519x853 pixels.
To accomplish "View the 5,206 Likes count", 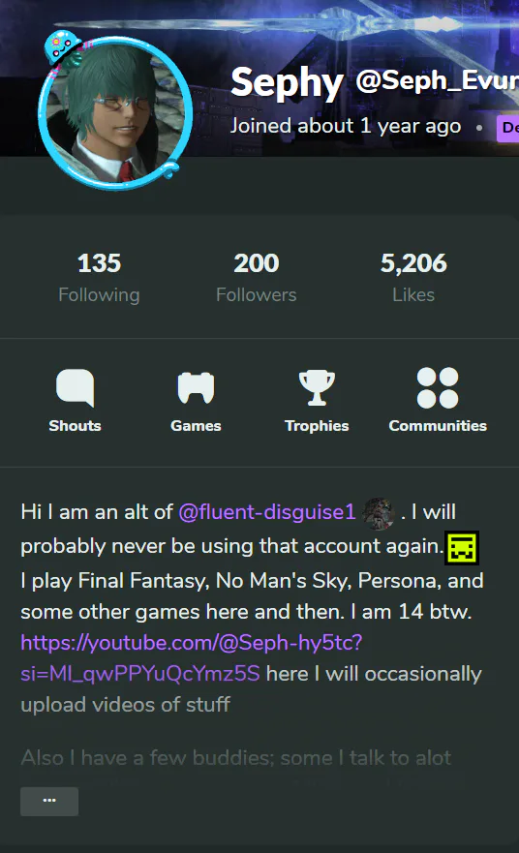I will (x=413, y=278).
